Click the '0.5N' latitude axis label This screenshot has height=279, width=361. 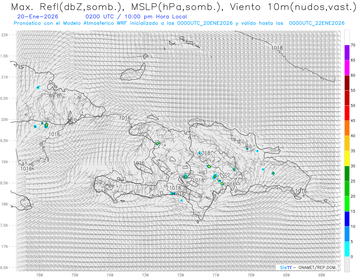(5, 98)
